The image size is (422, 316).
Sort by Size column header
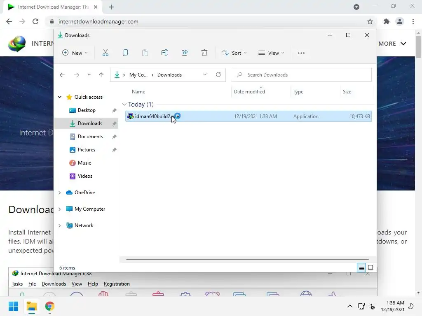tap(347, 92)
